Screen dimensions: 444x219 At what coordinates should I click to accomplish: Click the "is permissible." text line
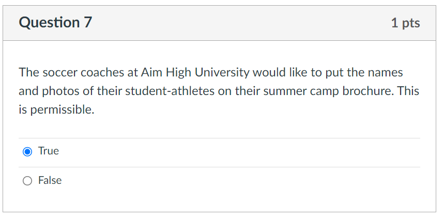tap(57, 111)
